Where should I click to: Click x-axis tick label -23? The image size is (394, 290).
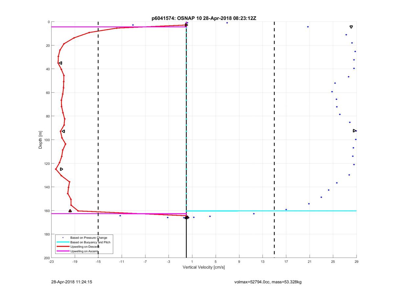[x=51, y=262]
